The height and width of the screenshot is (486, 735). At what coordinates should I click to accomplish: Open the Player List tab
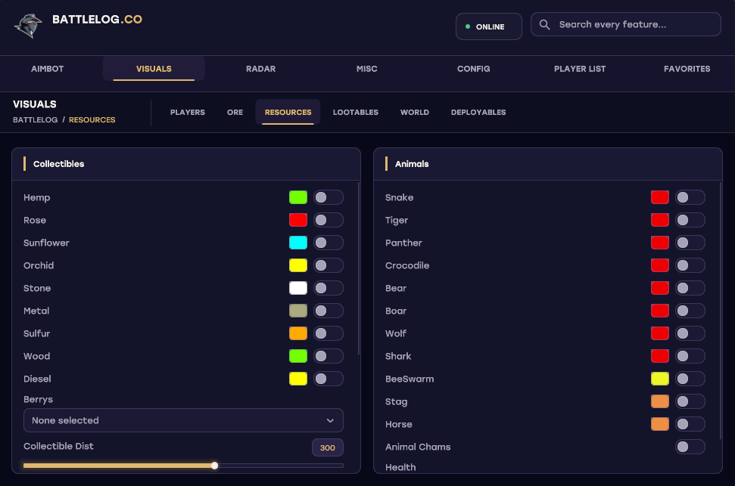point(580,69)
